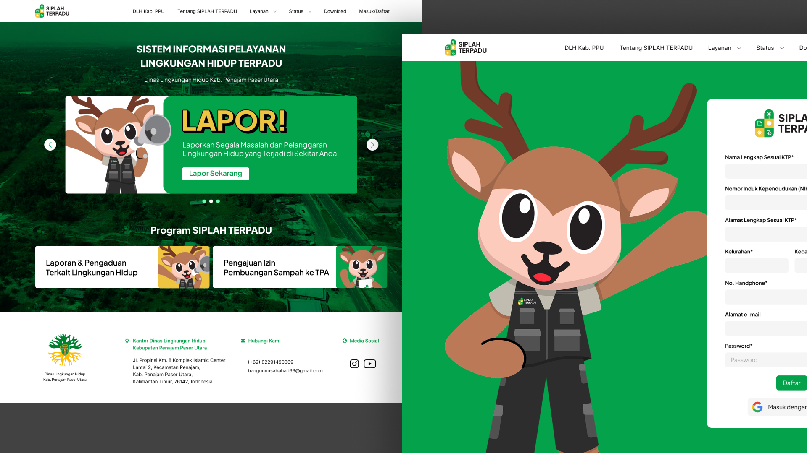Open Tentang SIPLAH TERPADU in right navbar
Screen dimensions: 807x453
(x=656, y=48)
